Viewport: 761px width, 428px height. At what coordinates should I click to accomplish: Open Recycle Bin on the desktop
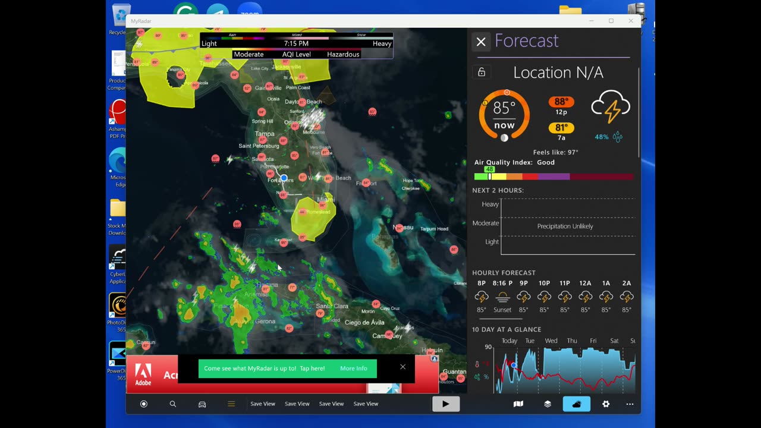point(118,19)
